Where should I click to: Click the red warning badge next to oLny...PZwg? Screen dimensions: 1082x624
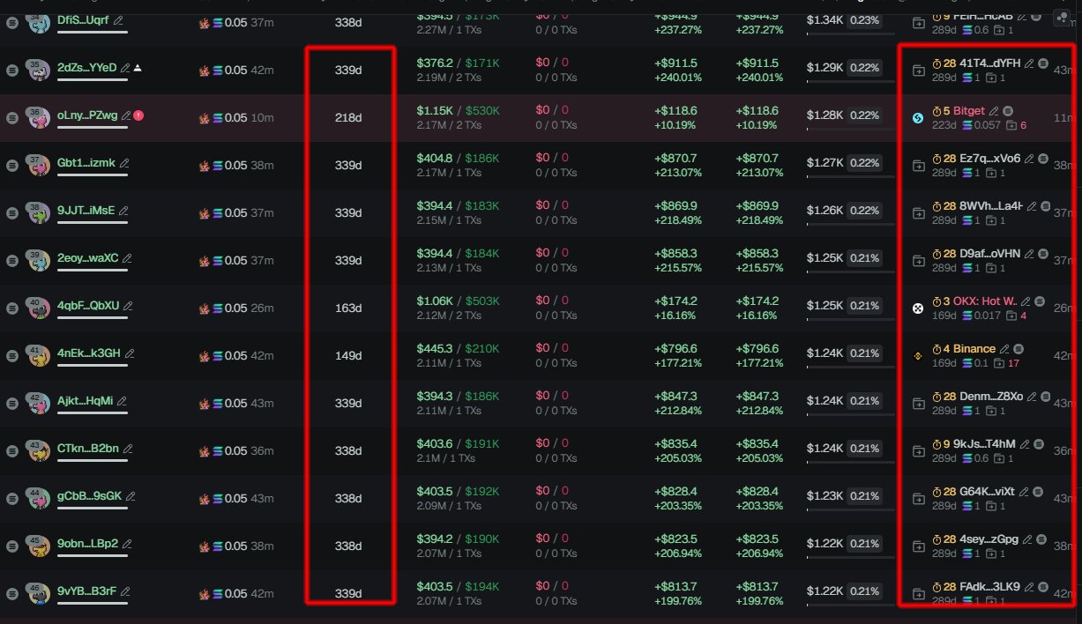138,115
